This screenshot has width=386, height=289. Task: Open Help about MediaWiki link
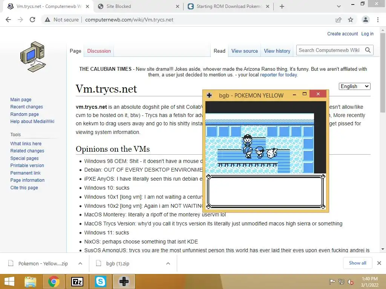32,122
